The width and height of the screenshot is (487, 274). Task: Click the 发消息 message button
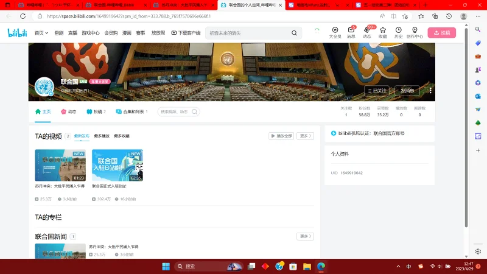click(x=407, y=91)
